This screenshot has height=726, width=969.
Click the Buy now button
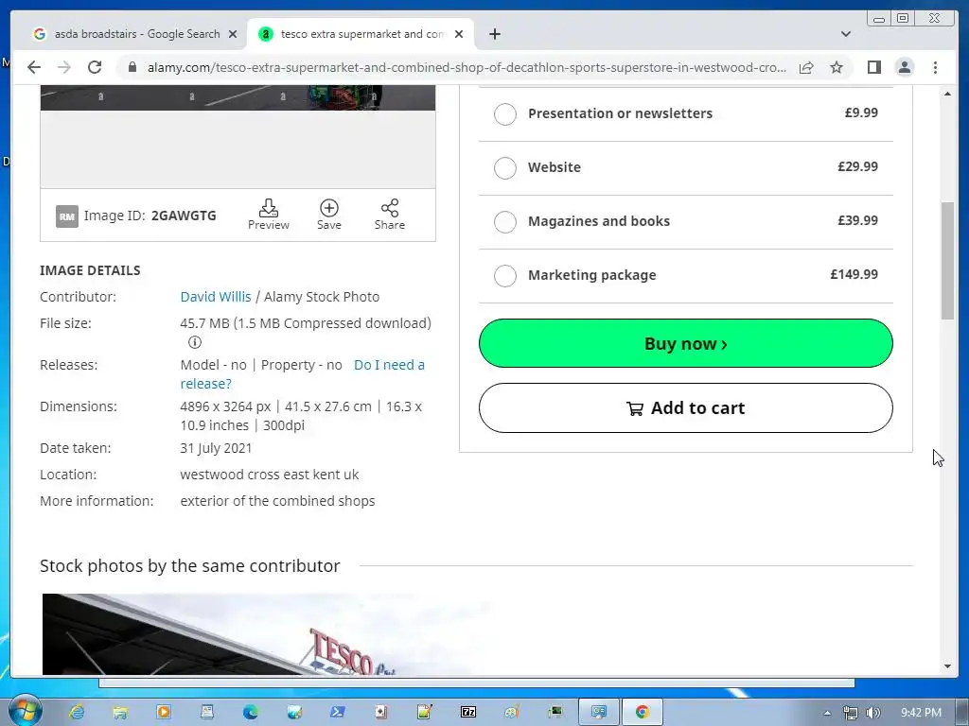[685, 343]
